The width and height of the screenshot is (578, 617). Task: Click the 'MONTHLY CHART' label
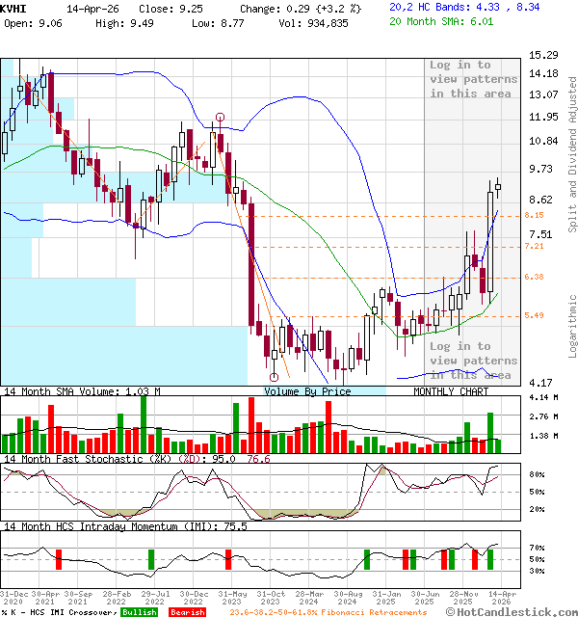coord(451,391)
